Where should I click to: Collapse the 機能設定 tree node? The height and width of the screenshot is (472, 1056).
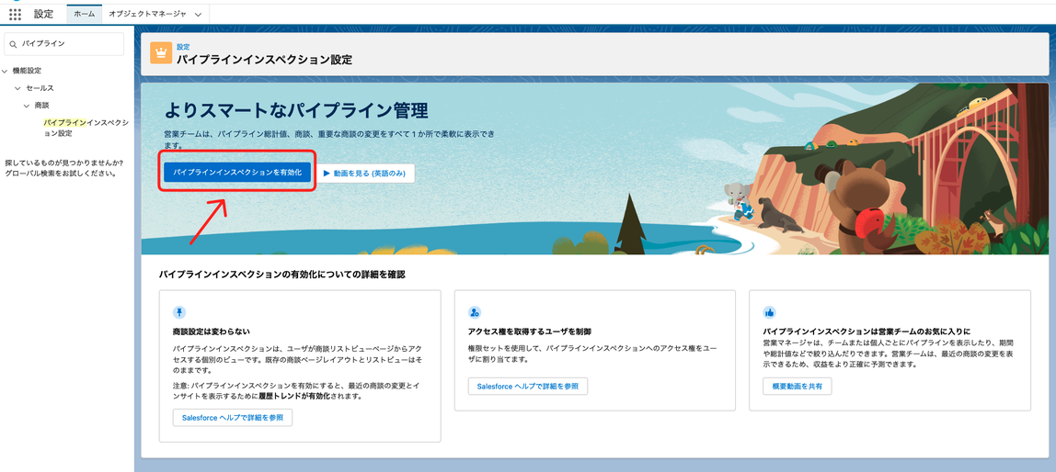(x=6, y=71)
